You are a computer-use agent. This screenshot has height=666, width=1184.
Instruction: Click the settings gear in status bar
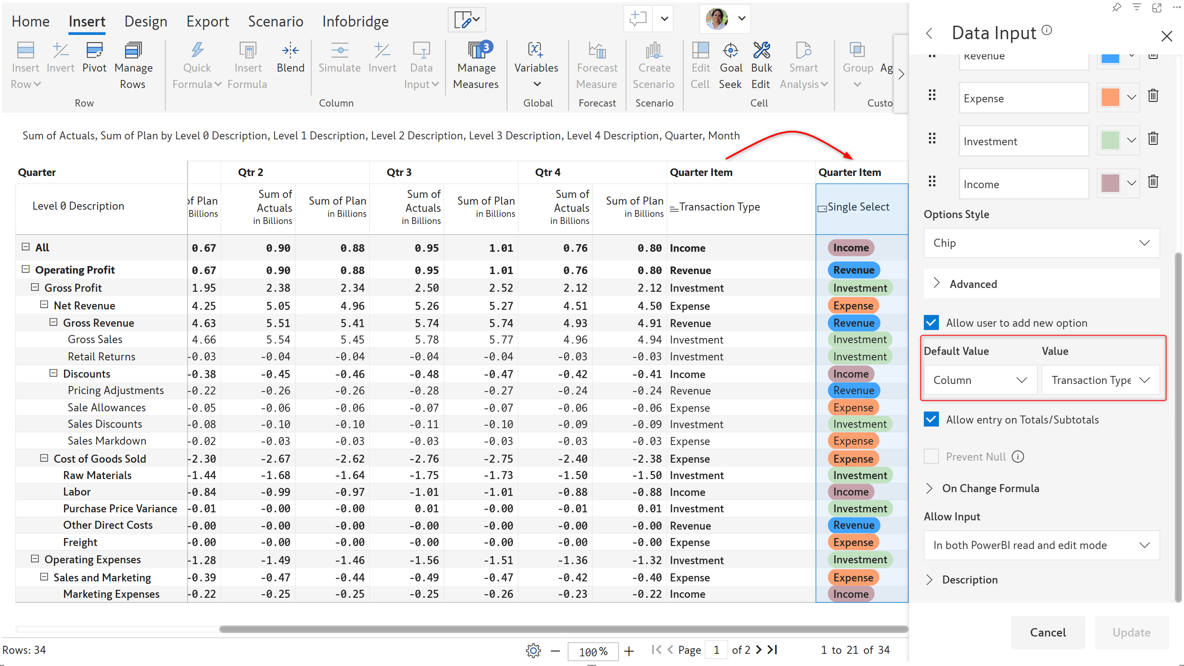pyautogui.click(x=533, y=650)
